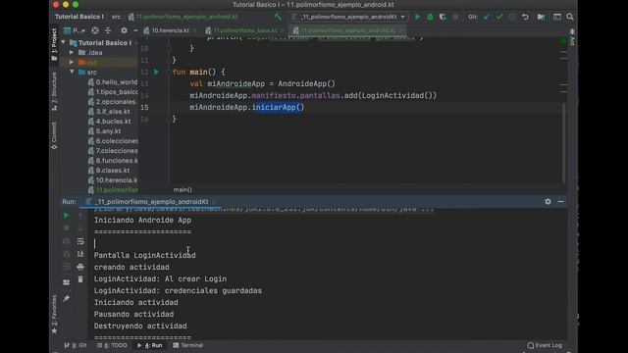Show Git history with the clock icon
This screenshot has height=353, width=628.
pos(512,17)
